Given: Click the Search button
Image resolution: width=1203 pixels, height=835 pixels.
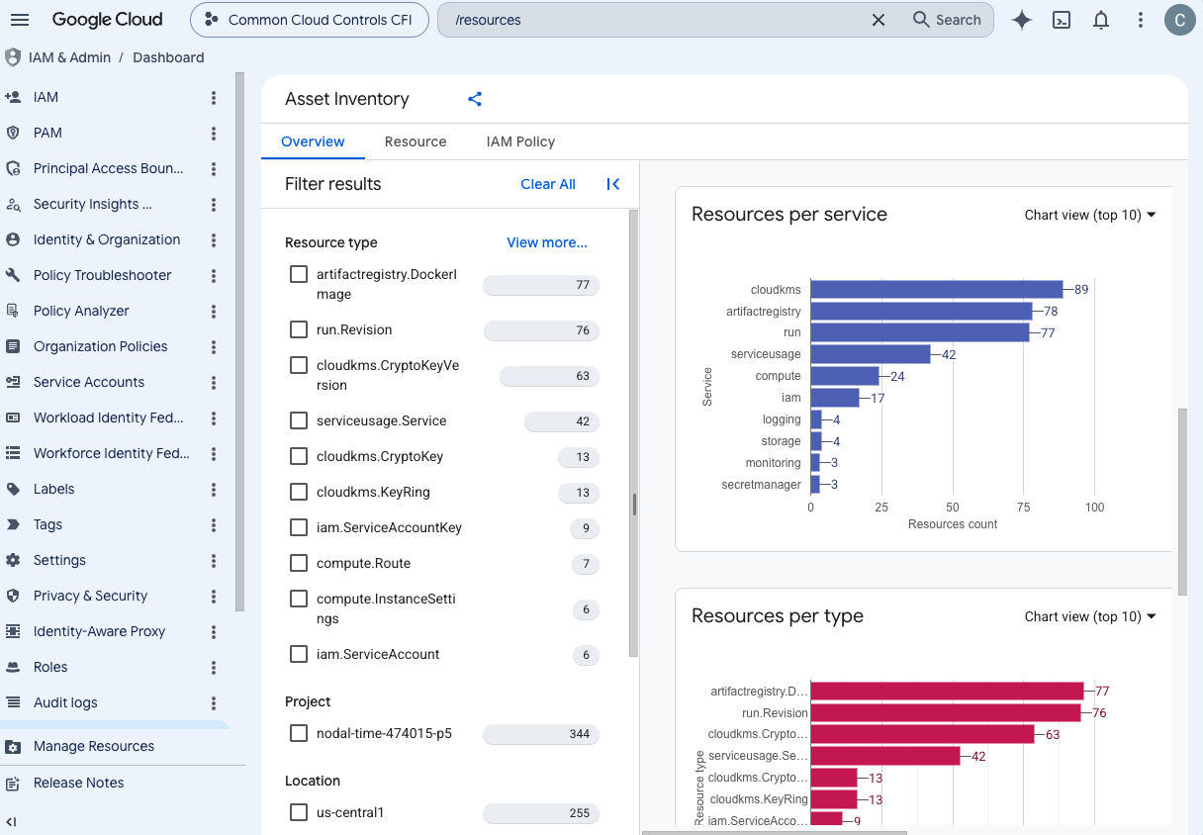Looking at the screenshot, I should click(x=946, y=20).
